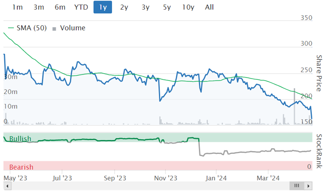326x193 pixels.
Task: Select the 1m time range
Action: tap(17, 7)
